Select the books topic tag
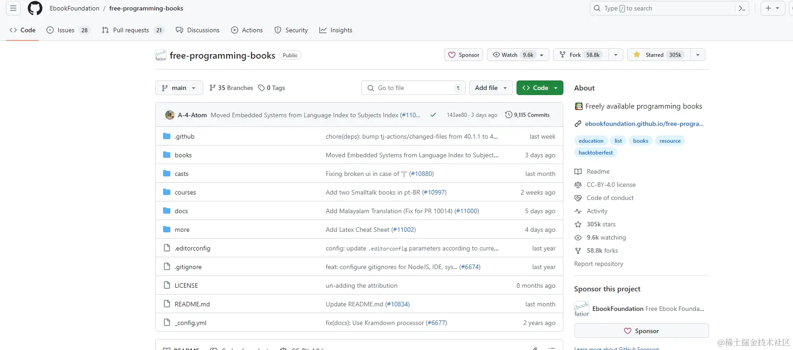Image resolution: width=793 pixels, height=350 pixels. point(640,141)
